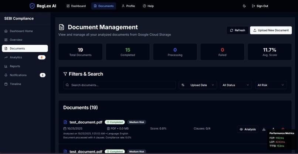298x154 pixels.
Task: Click the Documents (19) heading
Action: 80,107
